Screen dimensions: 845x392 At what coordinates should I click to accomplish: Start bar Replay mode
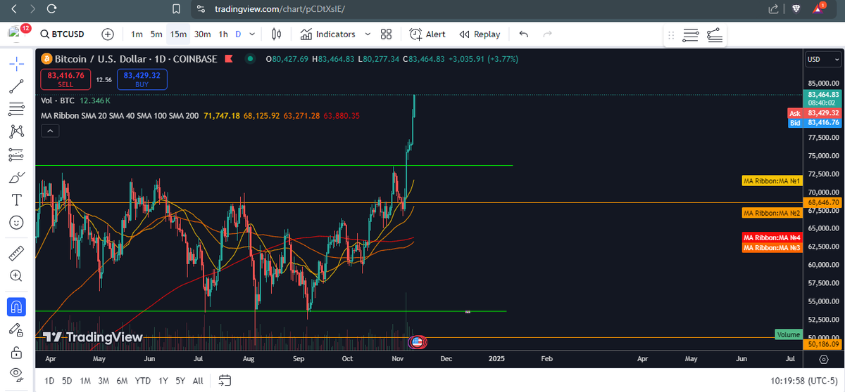[x=480, y=34]
